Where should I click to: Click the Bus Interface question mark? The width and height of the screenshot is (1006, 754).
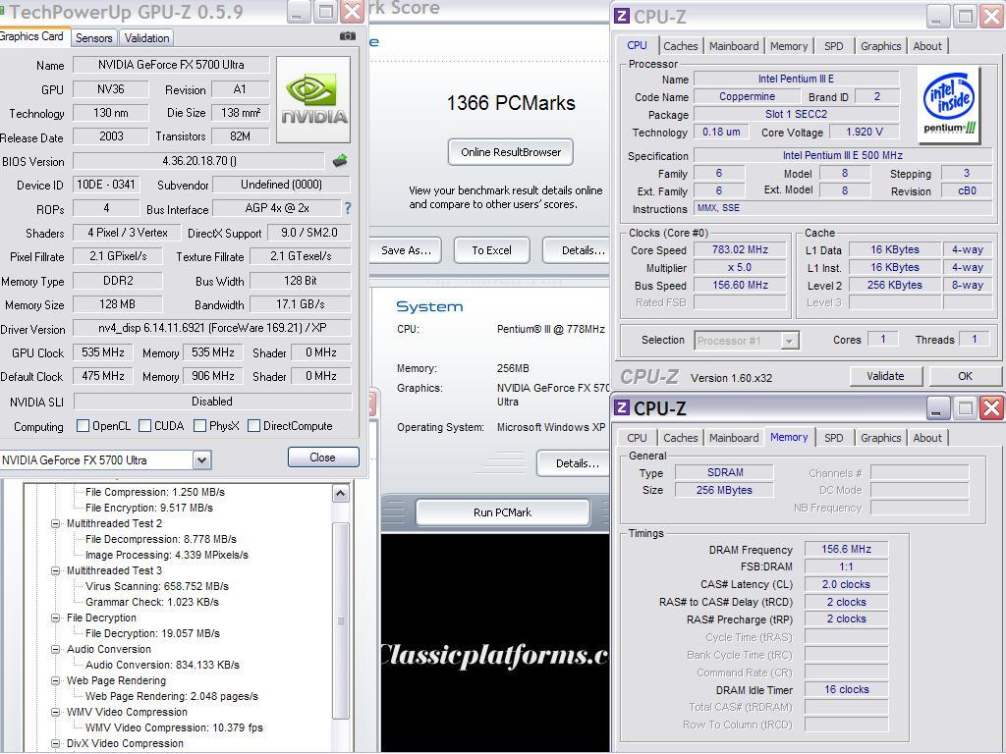coord(348,208)
